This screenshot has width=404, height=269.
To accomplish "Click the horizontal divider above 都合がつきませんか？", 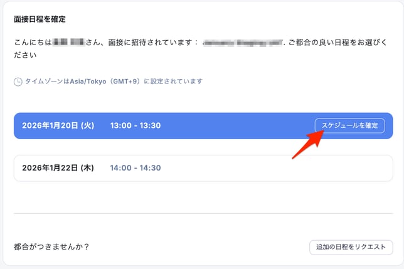I will pyautogui.click(x=203, y=214).
